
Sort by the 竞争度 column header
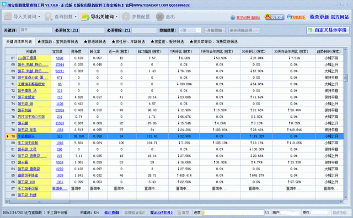[79, 51]
